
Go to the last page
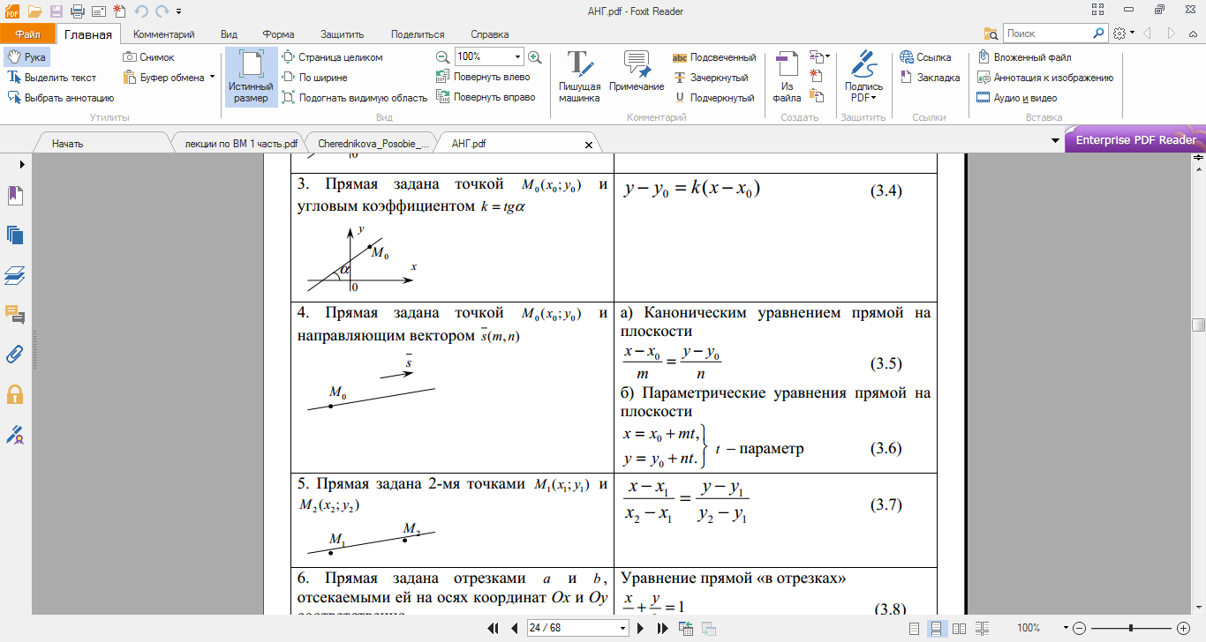click(x=663, y=628)
